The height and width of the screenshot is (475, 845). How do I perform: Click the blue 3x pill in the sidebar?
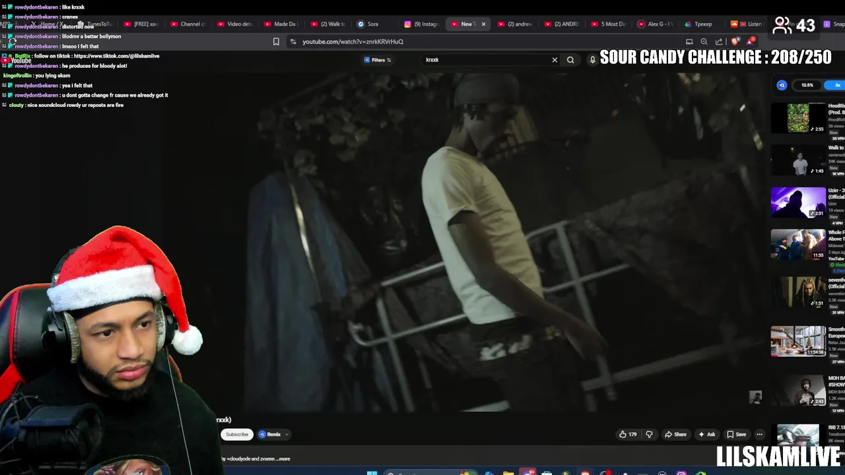click(x=834, y=85)
